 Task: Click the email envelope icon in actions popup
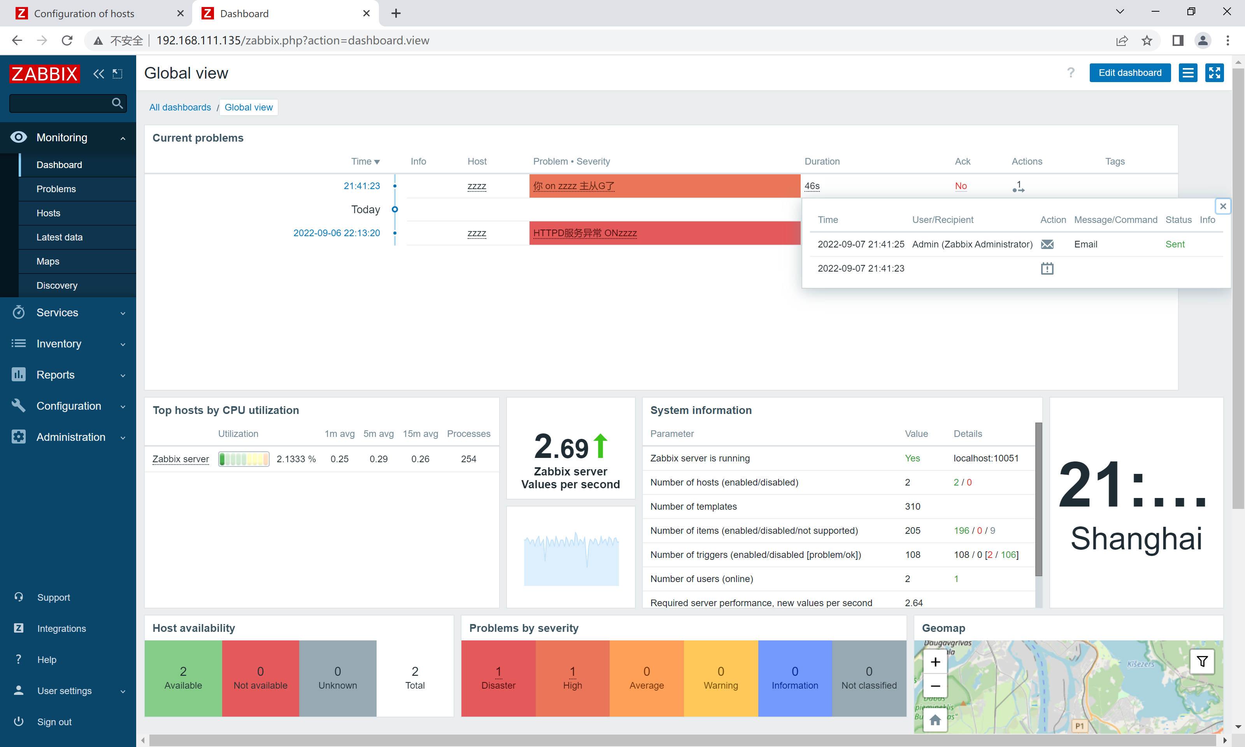click(1047, 244)
